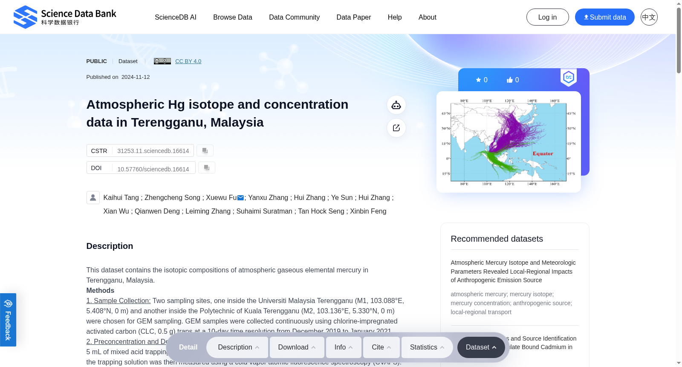Click the PUBLIC status label

coord(97,61)
